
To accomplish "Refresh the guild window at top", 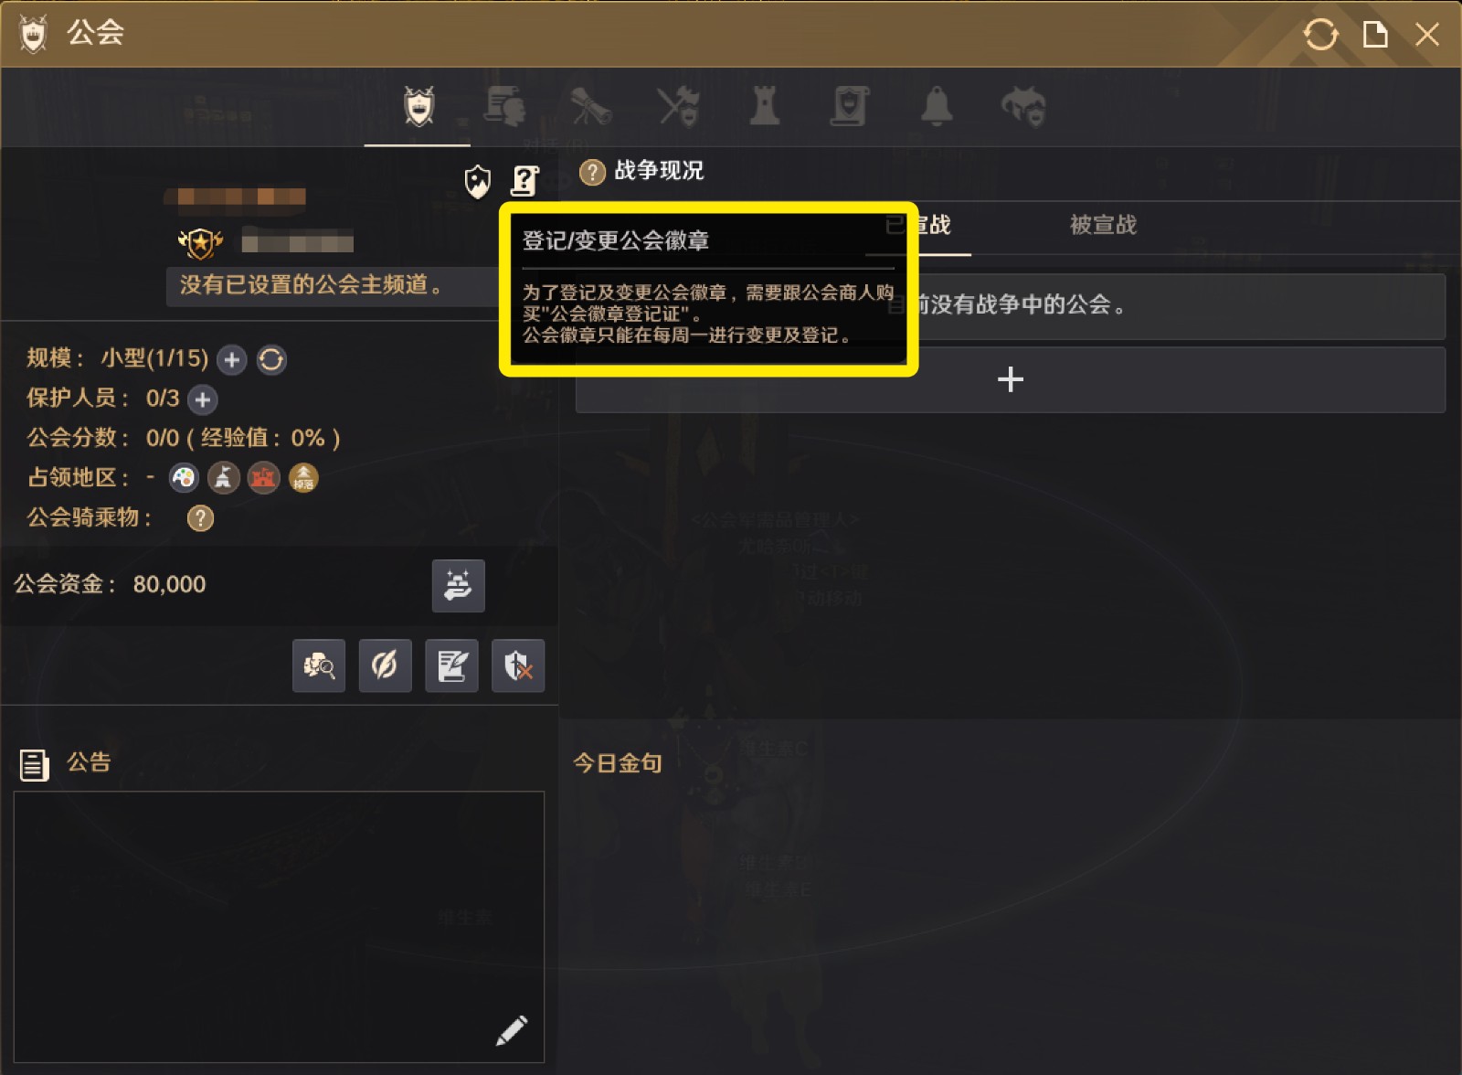I will (x=1320, y=35).
